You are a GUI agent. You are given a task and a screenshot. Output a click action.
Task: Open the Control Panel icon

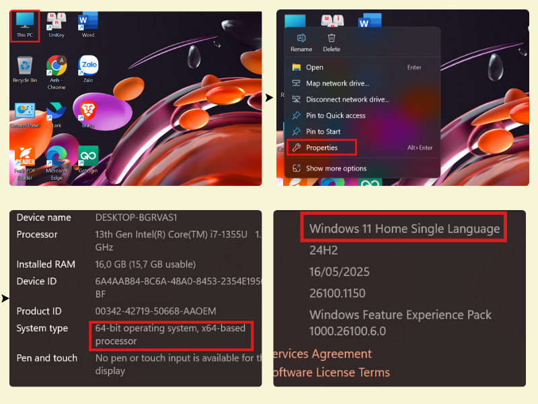[x=25, y=115]
